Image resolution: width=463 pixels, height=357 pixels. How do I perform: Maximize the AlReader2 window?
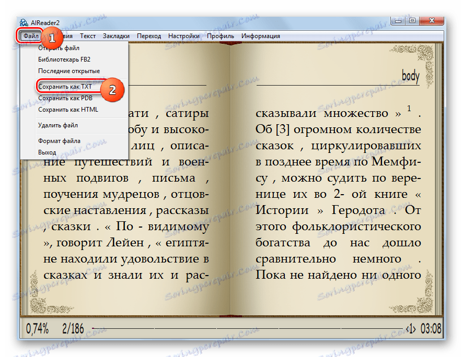412,21
